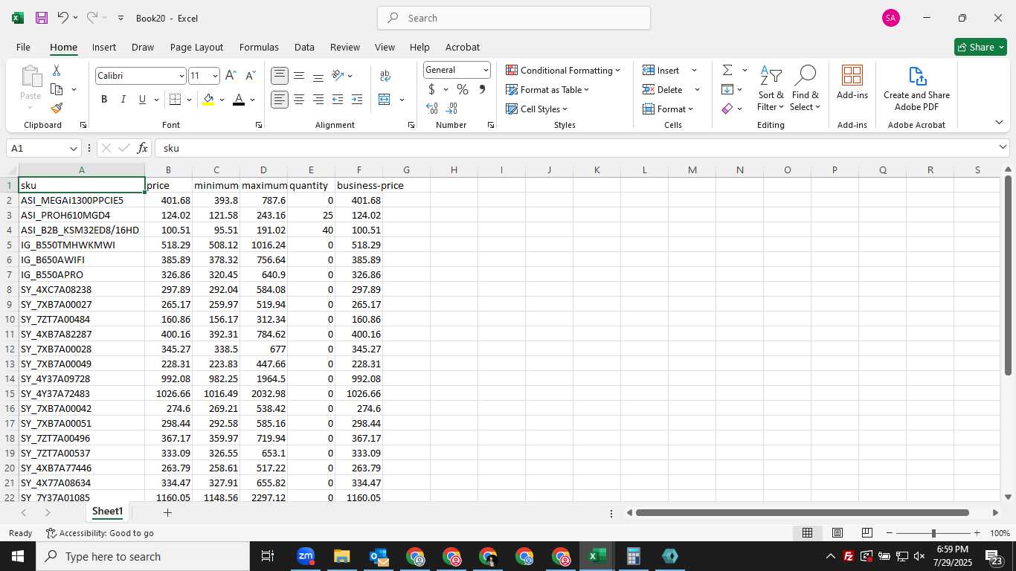Open the General number format dropdown
The width and height of the screenshot is (1016, 571).
(x=486, y=70)
